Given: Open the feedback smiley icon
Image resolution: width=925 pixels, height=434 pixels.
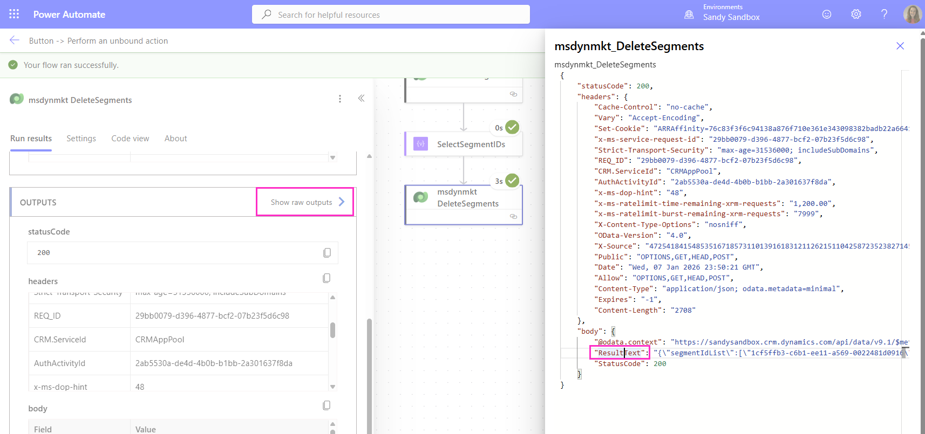Looking at the screenshot, I should 827,14.
